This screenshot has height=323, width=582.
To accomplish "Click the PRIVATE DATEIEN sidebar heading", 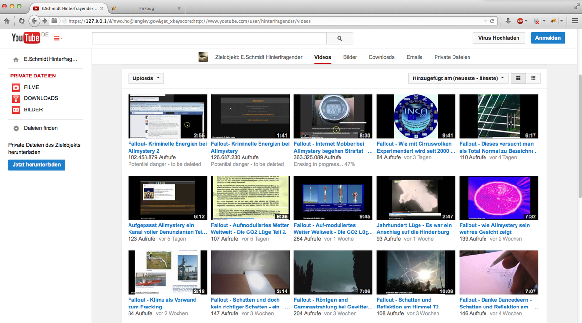I will pos(33,76).
